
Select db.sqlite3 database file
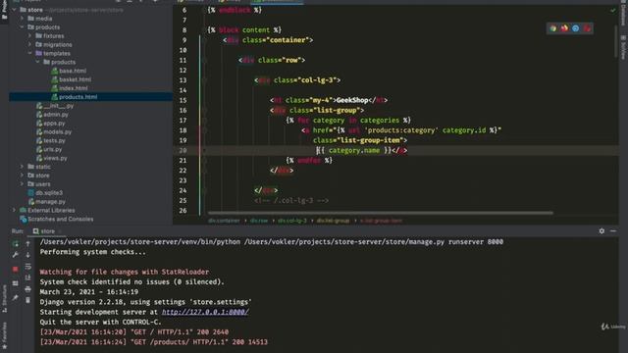pos(45,193)
